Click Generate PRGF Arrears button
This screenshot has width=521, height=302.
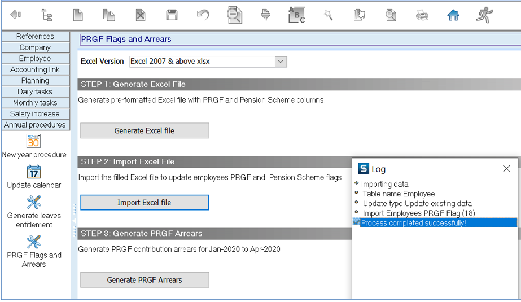[x=145, y=280]
